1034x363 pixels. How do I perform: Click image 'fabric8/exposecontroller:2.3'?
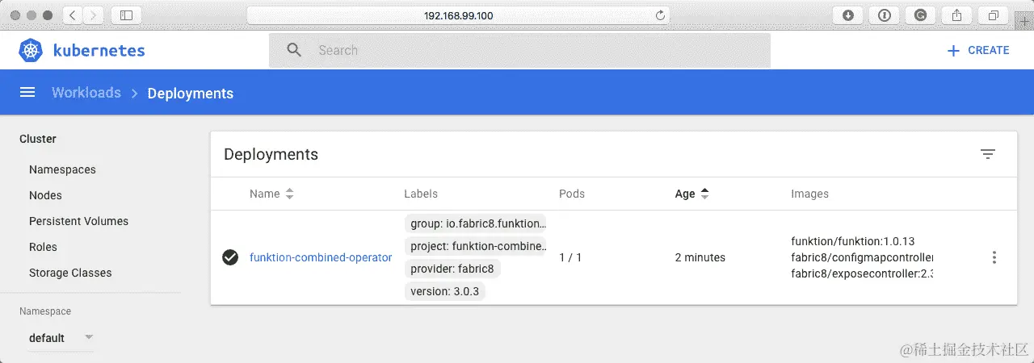click(862, 273)
